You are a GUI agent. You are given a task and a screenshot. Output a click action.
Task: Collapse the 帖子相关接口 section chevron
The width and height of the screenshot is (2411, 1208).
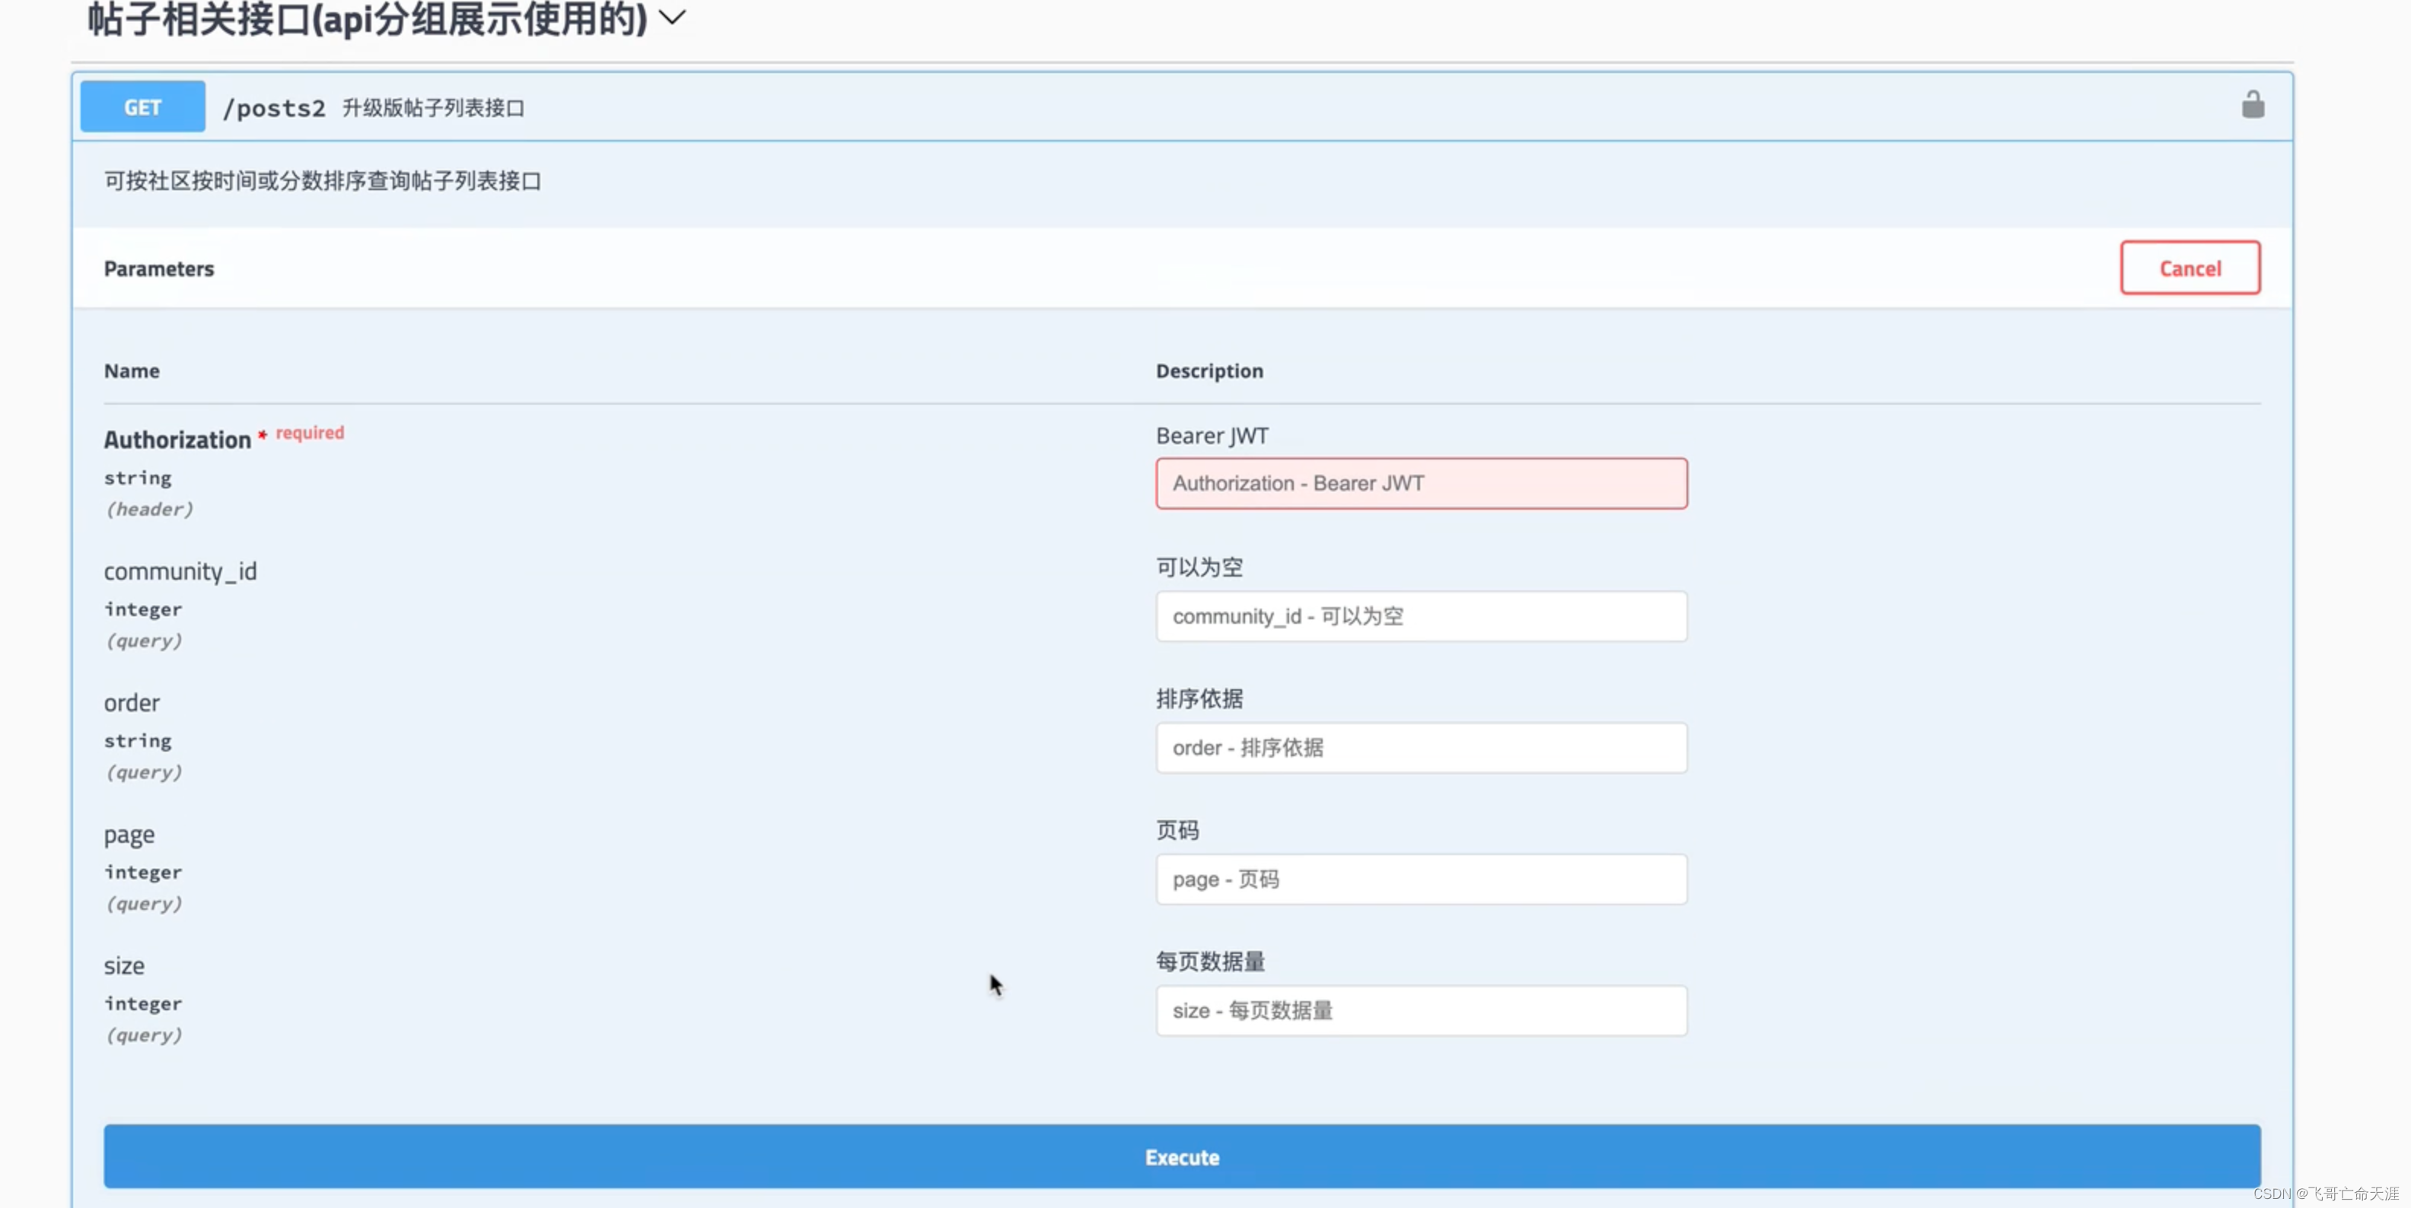672,17
